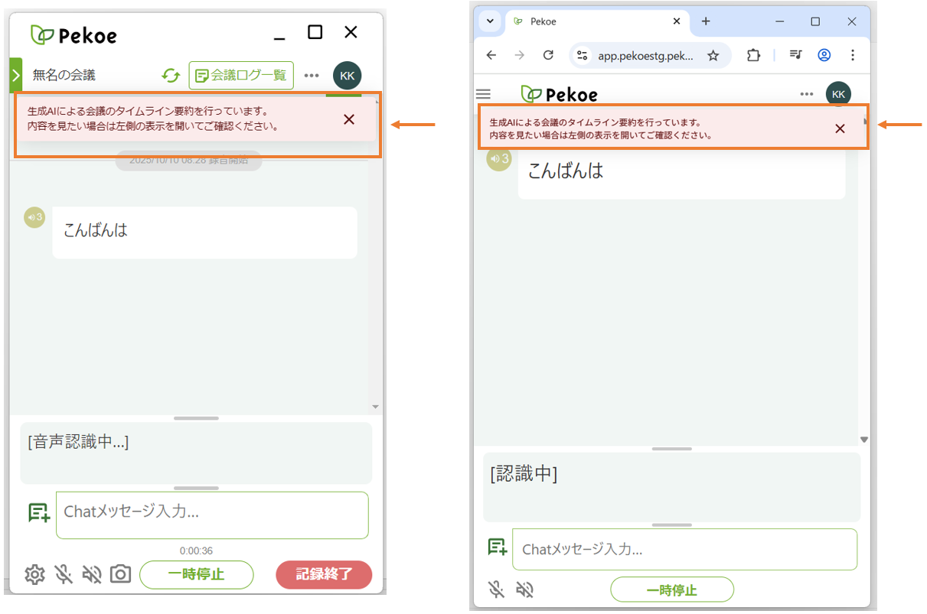Open Chrome three-dot vertical menu
Image resolution: width=927 pixels, height=614 pixels.
click(x=853, y=55)
